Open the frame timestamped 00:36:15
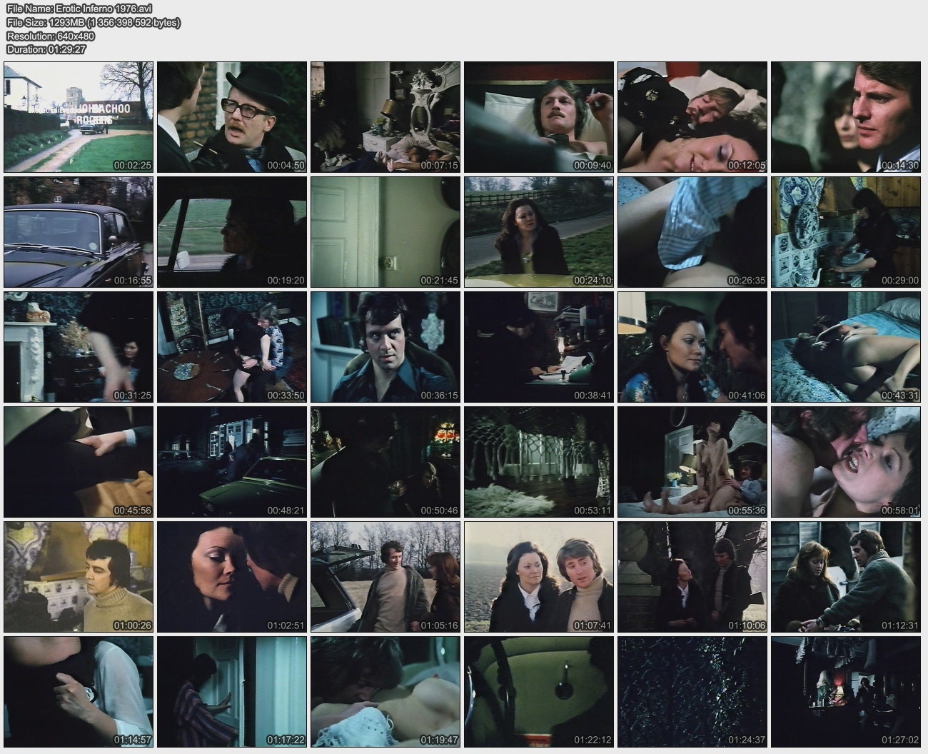Screen dimensions: 928x754 (385, 347)
